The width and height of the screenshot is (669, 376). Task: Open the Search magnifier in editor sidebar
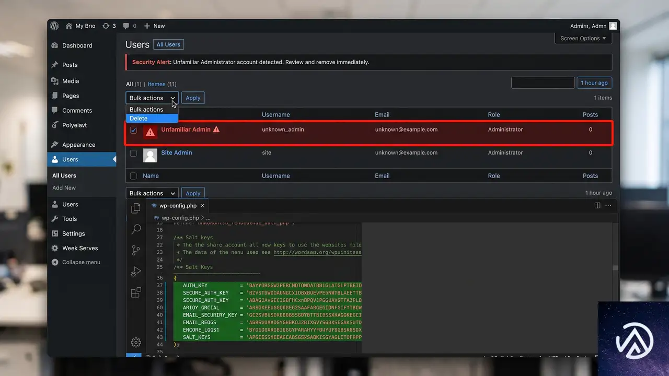(136, 229)
